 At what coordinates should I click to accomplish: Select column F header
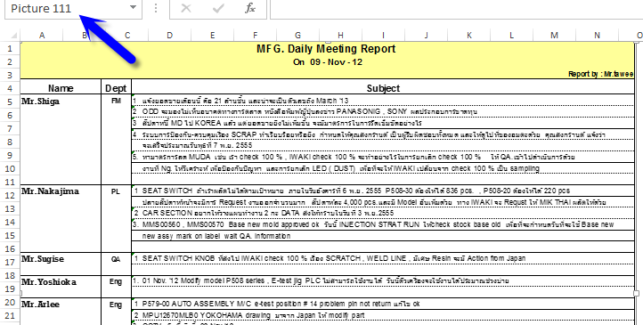pyautogui.click(x=255, y=36)
